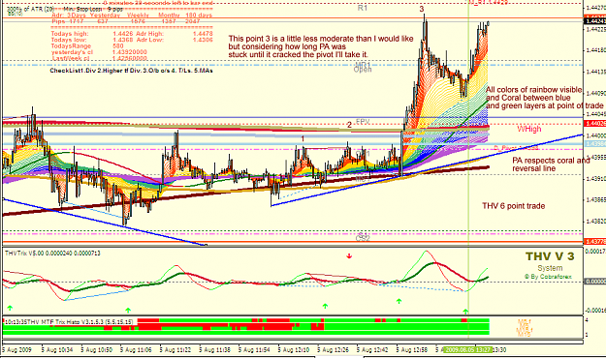Click the red down arrow in THVTrix panel
Screen dimensions: 606x358
pyautogui.click(x=349, y=255)
